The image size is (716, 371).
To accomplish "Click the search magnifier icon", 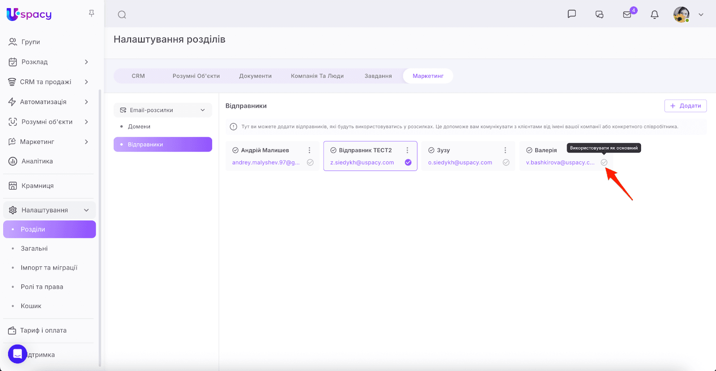I will (x=122, y=15).
